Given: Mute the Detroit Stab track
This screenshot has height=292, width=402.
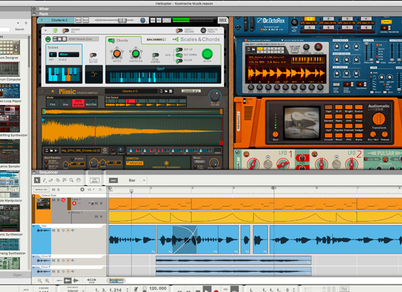Looking at the screenshot, I should click(54, 200).
